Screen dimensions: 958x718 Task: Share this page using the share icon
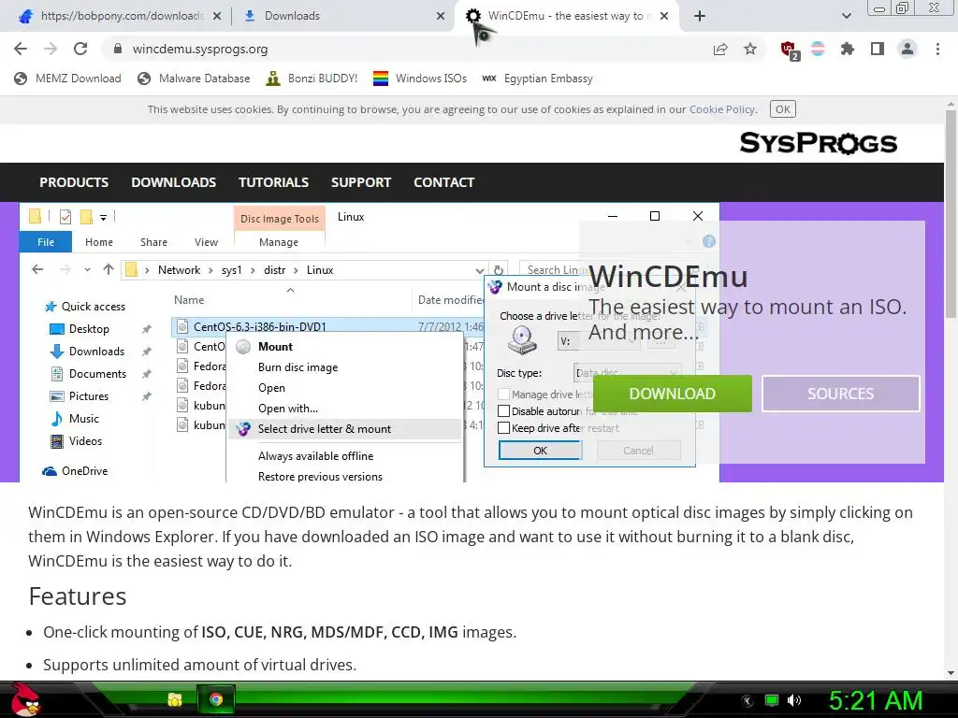(x=720, y=49)
